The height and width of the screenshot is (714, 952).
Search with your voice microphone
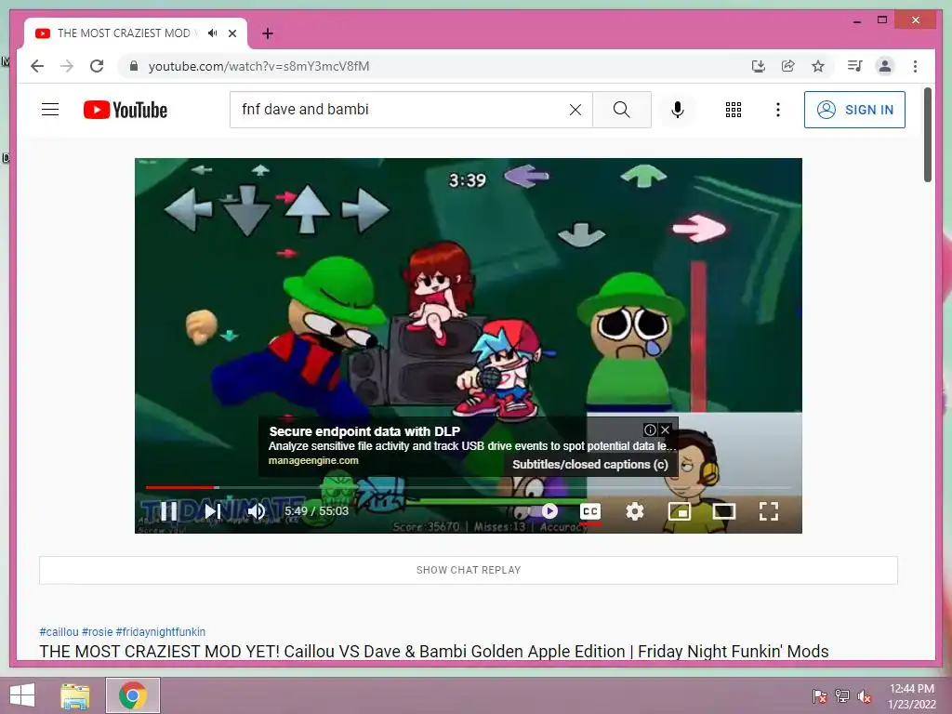[678, 110]
